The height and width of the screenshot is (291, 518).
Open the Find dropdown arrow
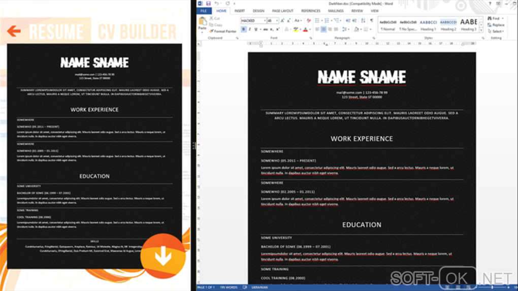click(503, 18)
